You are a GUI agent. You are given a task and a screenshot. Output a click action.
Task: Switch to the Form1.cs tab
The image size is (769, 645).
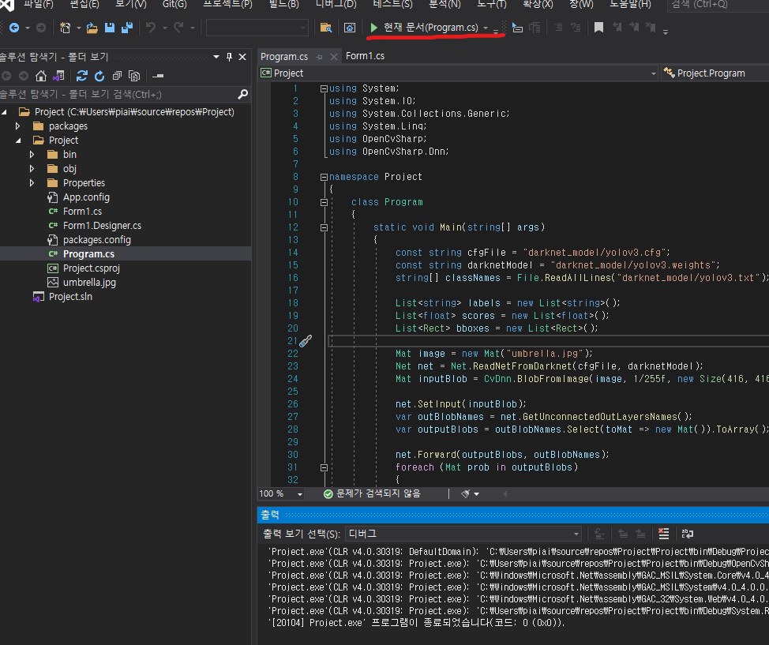(365, 56)
